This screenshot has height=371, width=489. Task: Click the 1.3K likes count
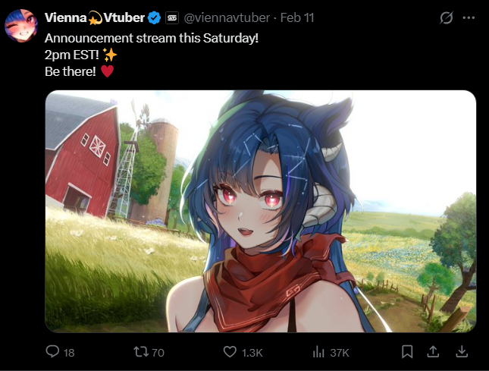[252, 353]
